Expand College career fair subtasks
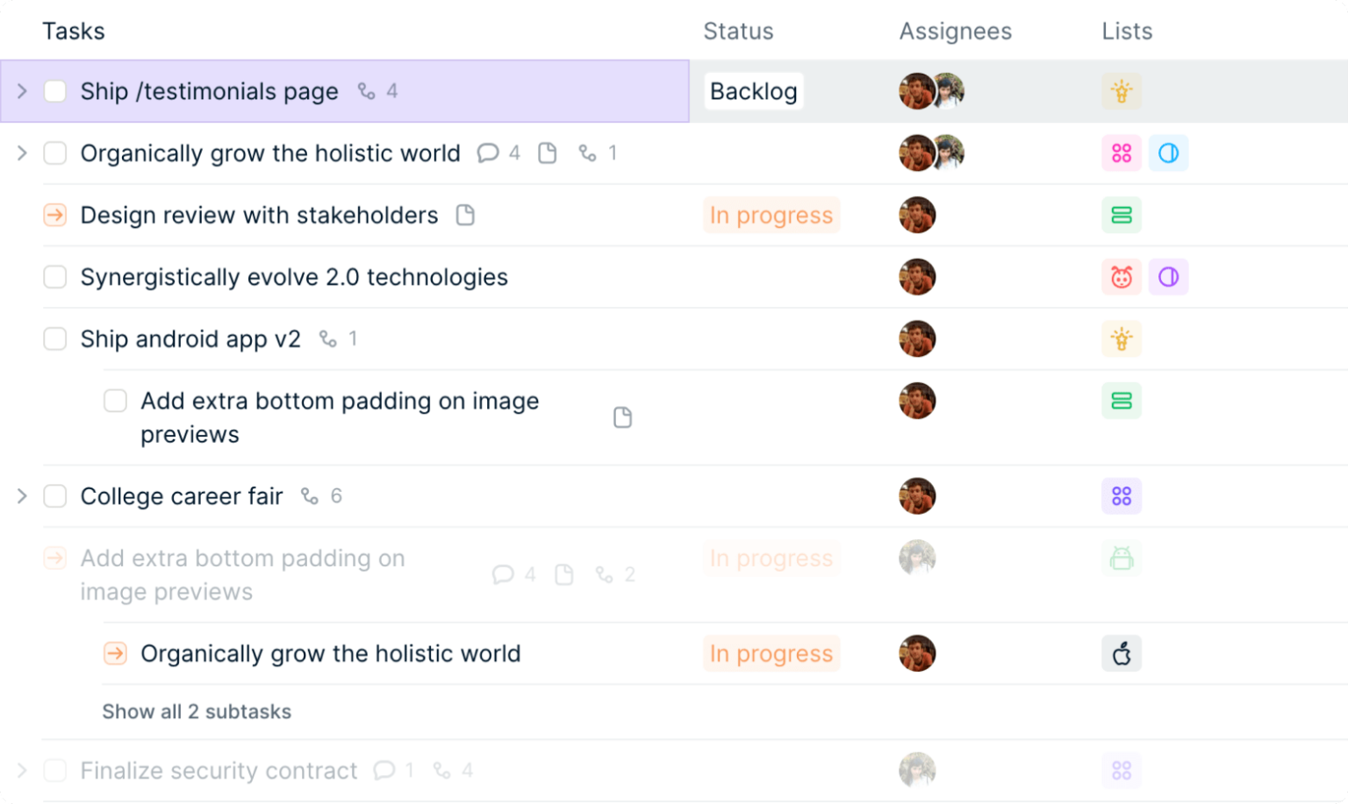 coord(21,495)
